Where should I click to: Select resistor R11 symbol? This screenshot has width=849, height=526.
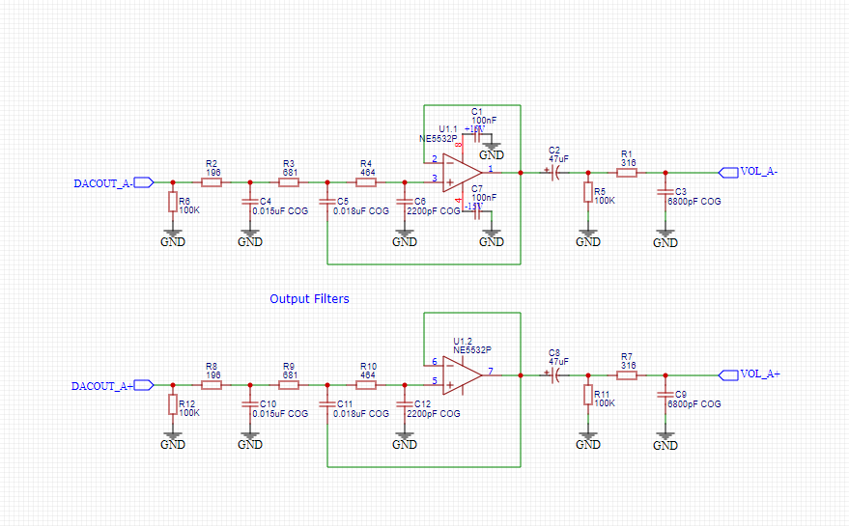(x=588, y=395)
